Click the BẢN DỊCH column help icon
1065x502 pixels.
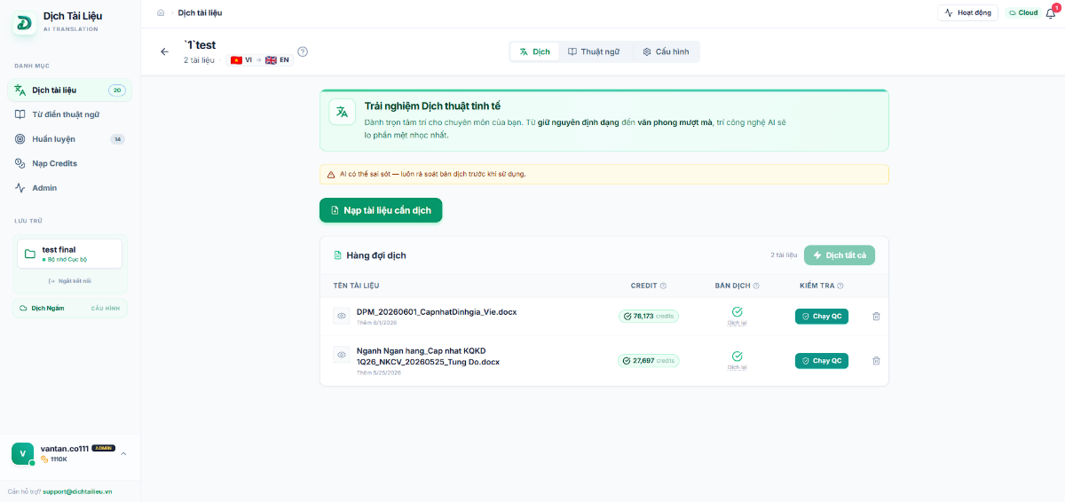pos(756,286)
